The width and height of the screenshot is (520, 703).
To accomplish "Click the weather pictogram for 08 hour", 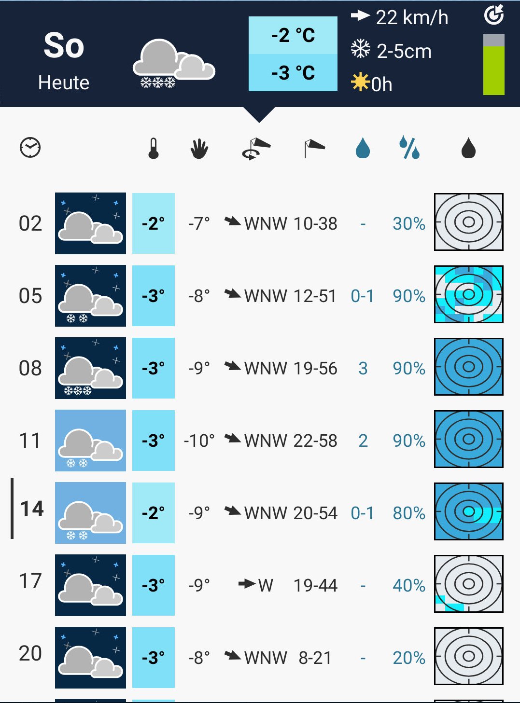I will tap(90, 368).
